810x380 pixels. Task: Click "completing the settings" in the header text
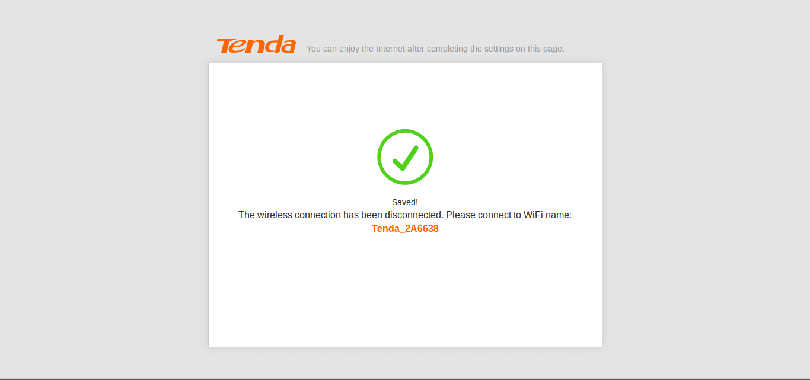[469, 49]
